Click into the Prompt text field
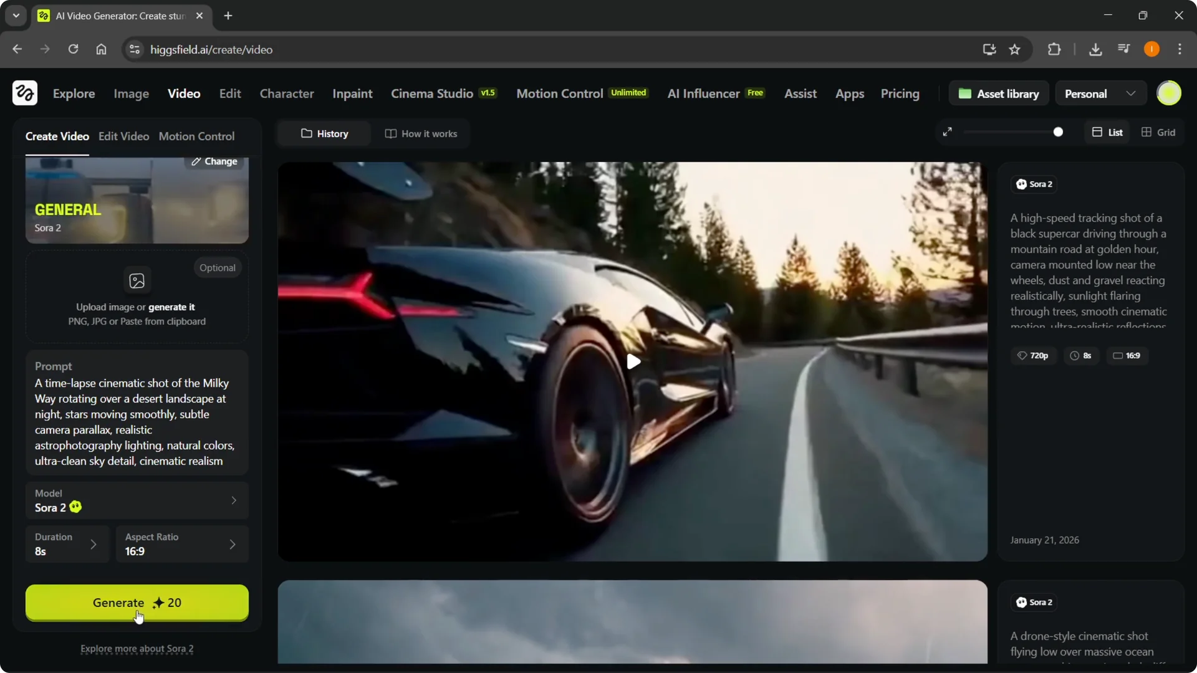This screenshot has height=673, width=1197. pyautogui.click(x=135, y=422)
